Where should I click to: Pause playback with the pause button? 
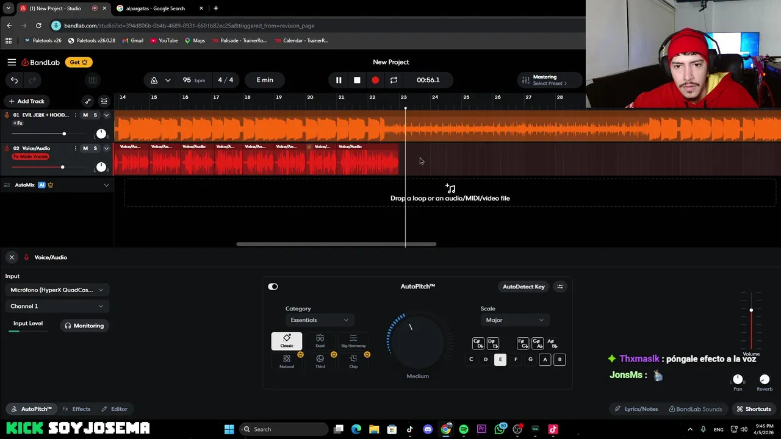[x=339, y=80]
